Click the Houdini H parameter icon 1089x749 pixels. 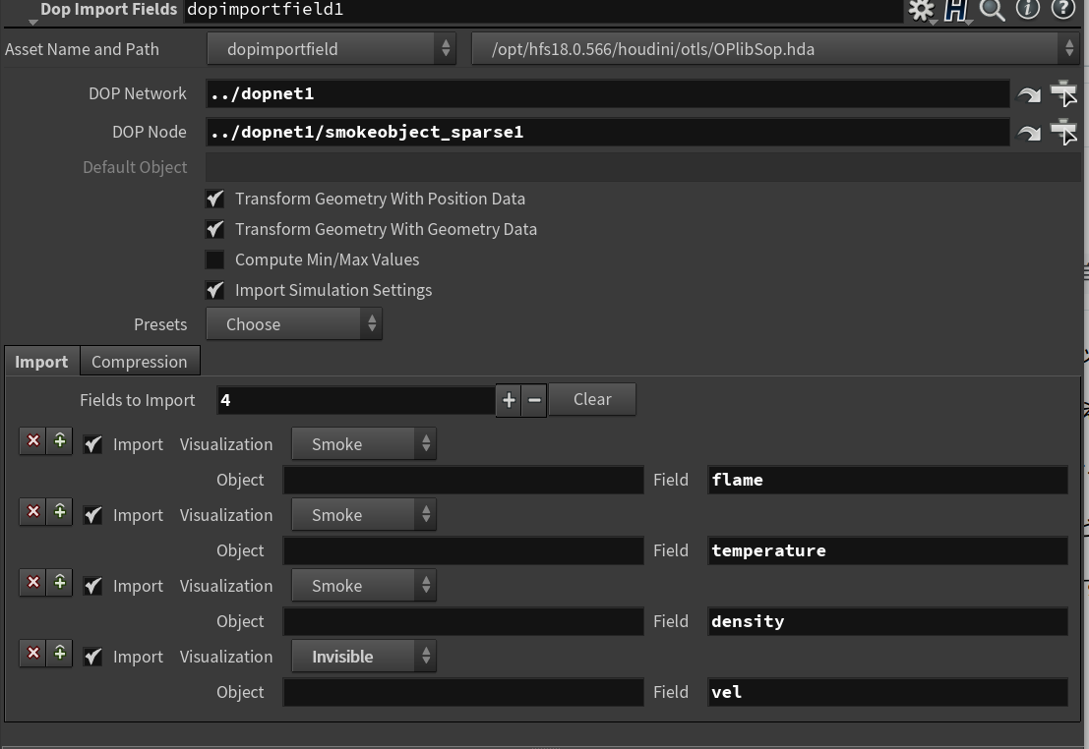pos(957,10)
